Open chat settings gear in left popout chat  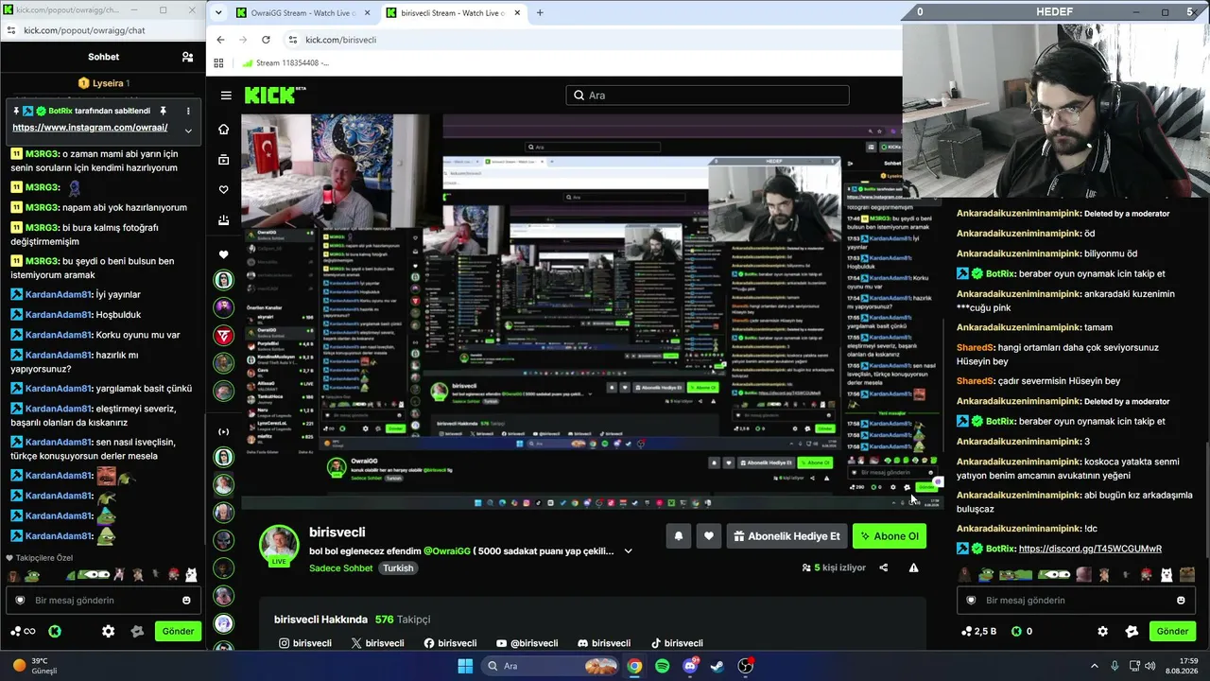(109, 631)
